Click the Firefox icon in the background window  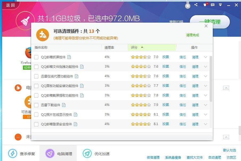[28, 53]
